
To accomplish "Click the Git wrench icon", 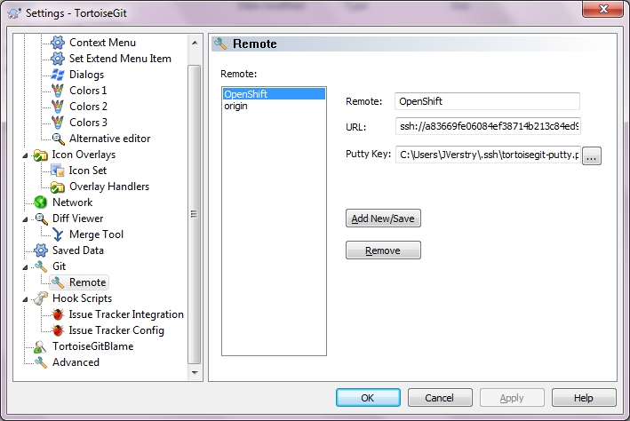I will (41, 266).
